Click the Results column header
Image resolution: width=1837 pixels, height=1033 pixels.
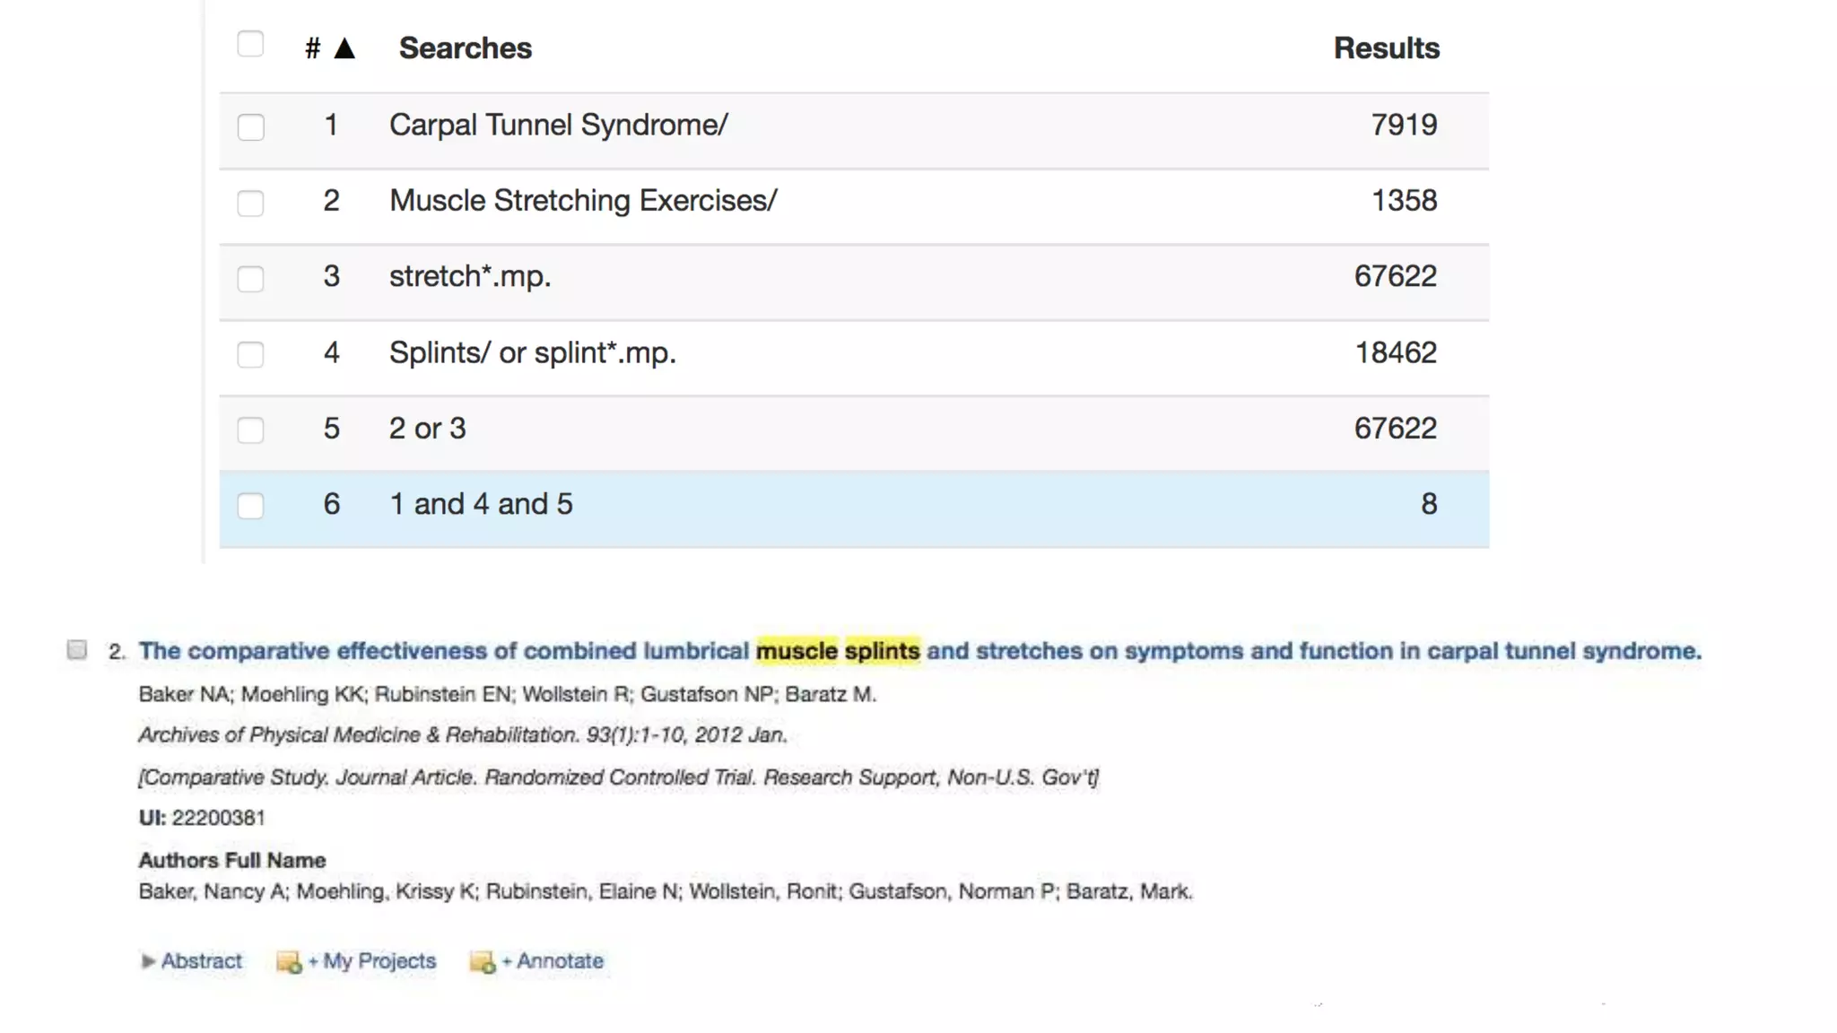1386,48
